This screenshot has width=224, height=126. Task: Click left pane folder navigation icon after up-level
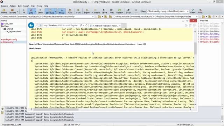pyautogui.click(x=110, y=17)
